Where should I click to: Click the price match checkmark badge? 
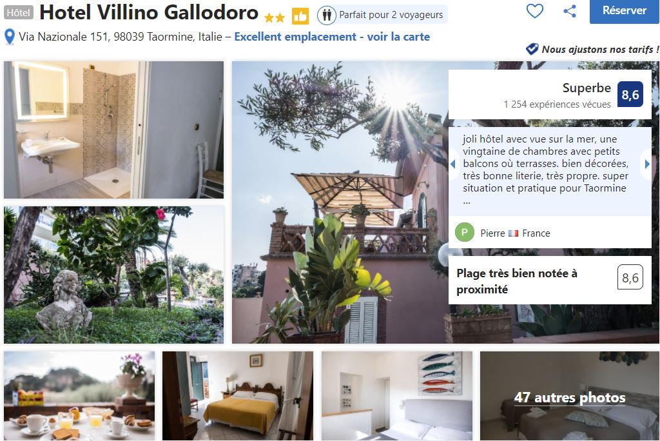tap(532, 49)
